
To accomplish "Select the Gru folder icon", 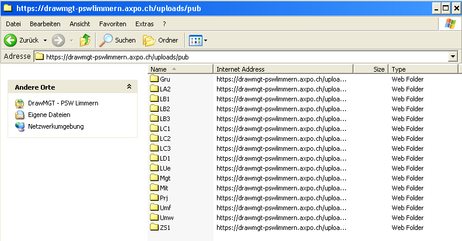I will coord(154,79).
